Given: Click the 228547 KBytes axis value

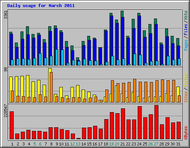Looking at the screenshot, I should pyautogui.click(x=6, y=111).
